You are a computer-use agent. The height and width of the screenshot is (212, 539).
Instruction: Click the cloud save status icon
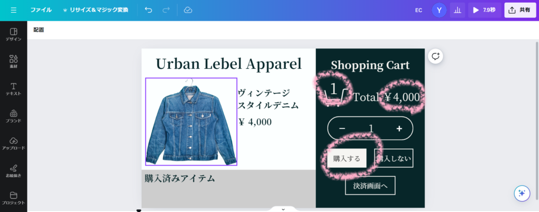click(188, 10)
